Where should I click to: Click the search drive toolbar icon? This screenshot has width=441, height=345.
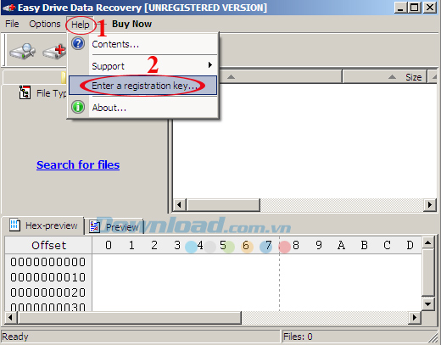coord(23,51)
